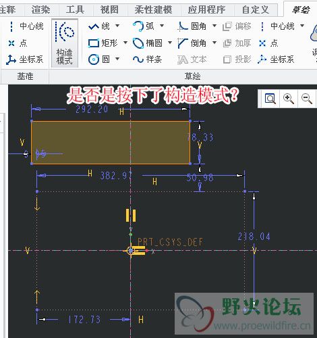The image size is (317, 338).
Task: Click the 中心线 button in 基准 group
Action: click(x=26, y=26)
